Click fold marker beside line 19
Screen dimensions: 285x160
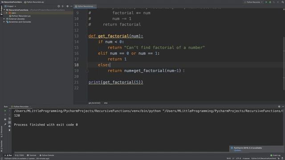(x=87, y=71)
